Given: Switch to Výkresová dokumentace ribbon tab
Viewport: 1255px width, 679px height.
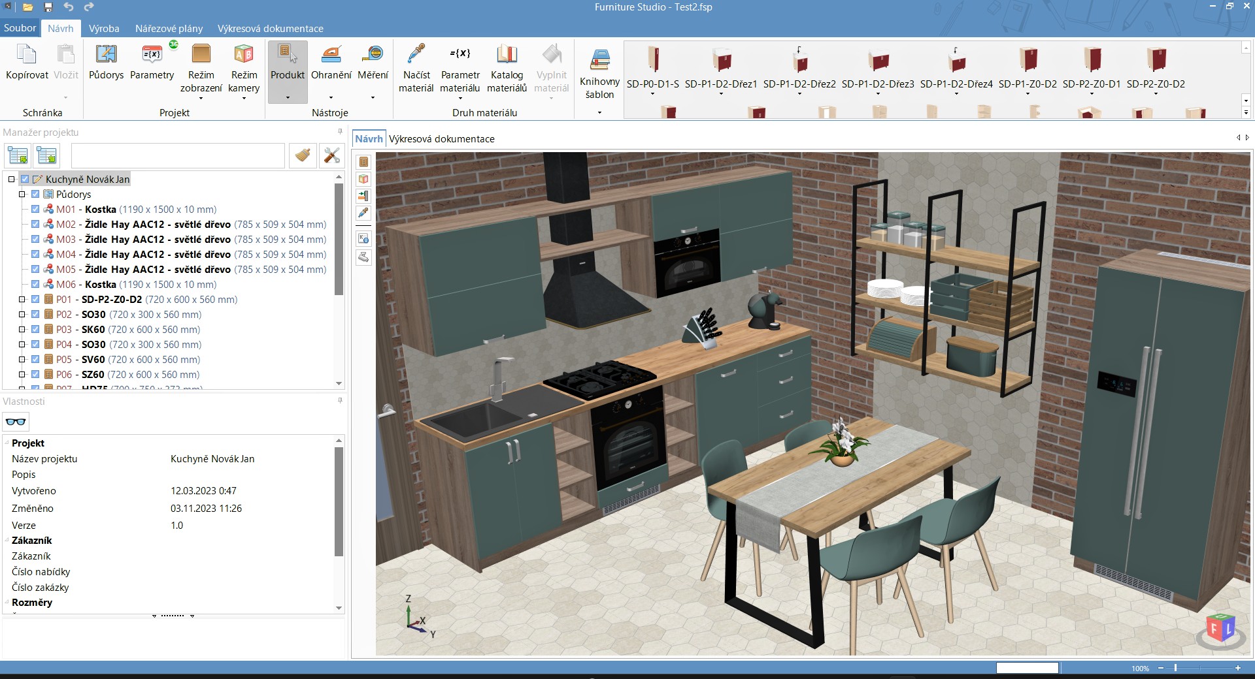Looking at the screenshot, I should (x=270, y=28).
